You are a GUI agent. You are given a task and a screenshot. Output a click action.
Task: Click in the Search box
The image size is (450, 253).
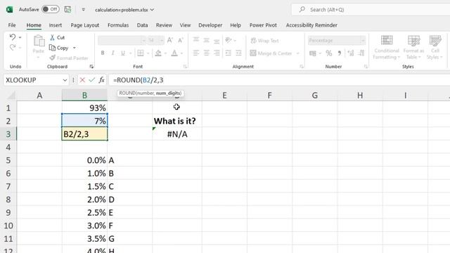coord(371,10)
